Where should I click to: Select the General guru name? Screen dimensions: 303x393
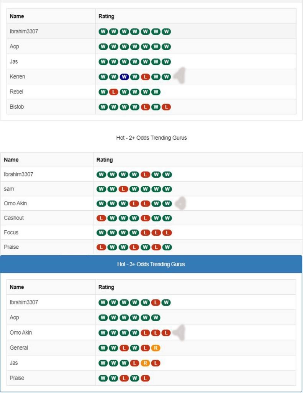[19, 348]
